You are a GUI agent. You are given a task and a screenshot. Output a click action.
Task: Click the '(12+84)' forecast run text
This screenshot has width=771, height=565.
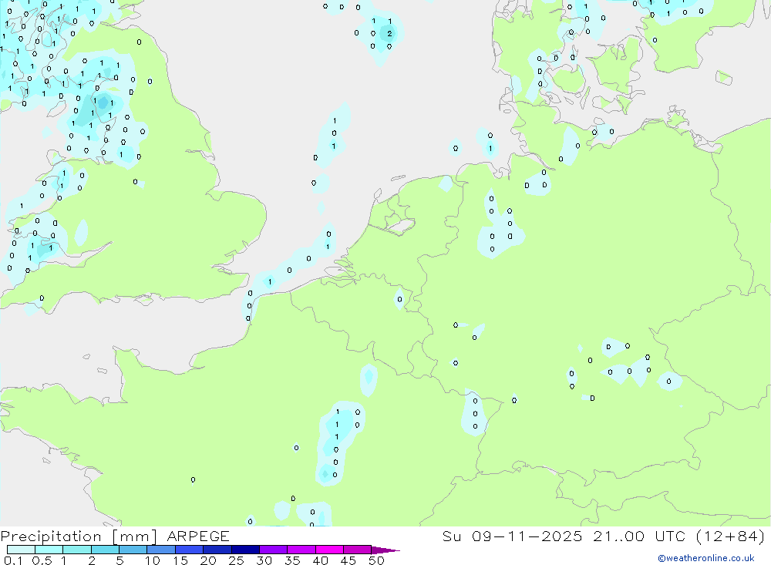(731, 536)
